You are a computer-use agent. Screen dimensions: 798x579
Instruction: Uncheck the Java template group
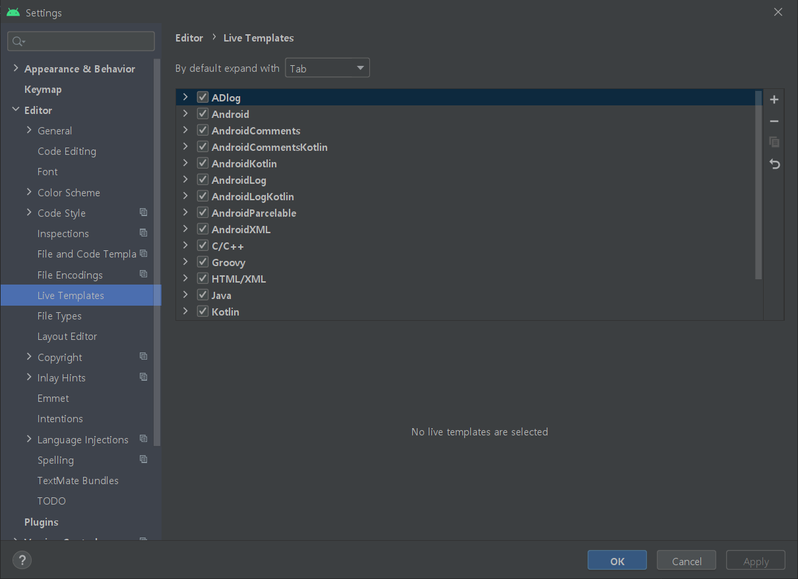point(202,295)
